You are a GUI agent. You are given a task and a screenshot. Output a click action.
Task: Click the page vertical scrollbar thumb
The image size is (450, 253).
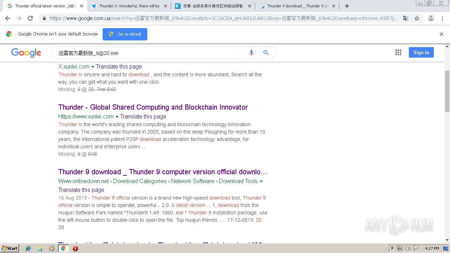[x=447, y=91]
